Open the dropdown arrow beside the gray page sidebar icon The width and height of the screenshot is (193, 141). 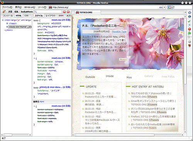(191, 37)
